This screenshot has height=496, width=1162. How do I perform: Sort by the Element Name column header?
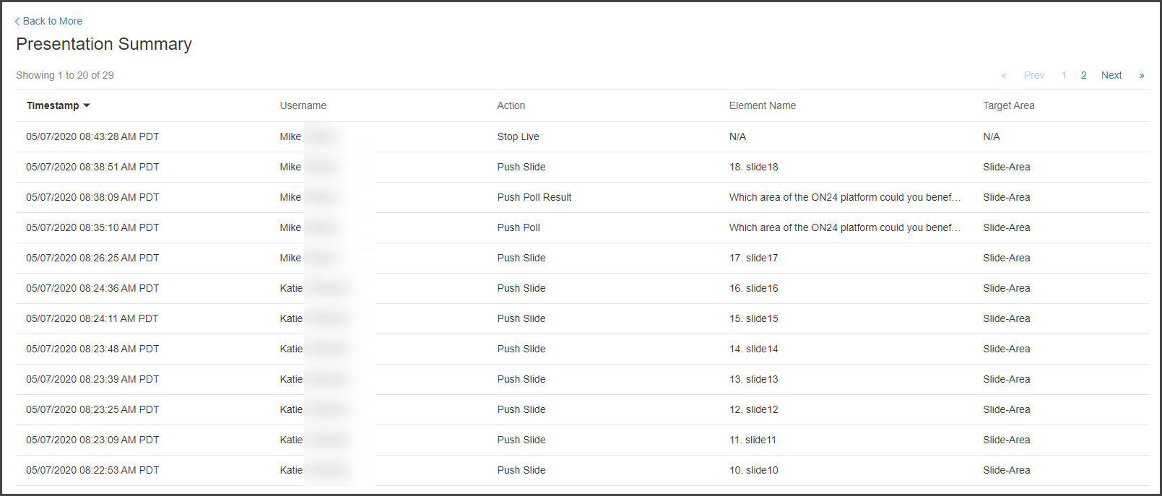click(762, 105)
